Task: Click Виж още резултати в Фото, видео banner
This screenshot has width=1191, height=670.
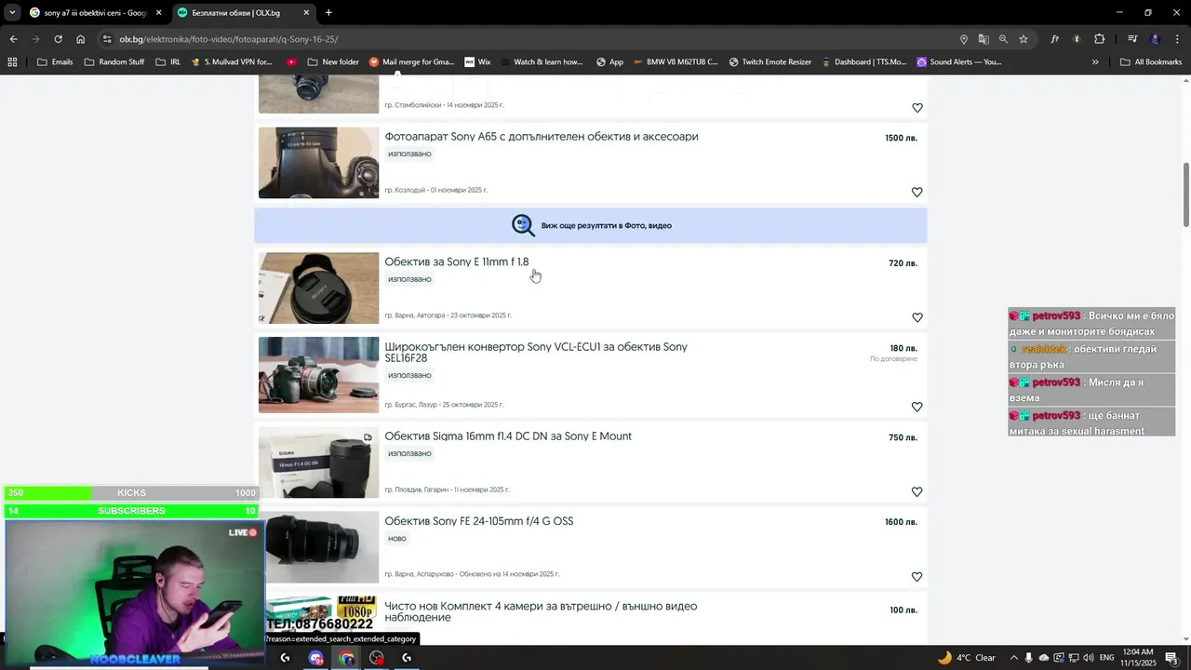Action: [591, 225]
